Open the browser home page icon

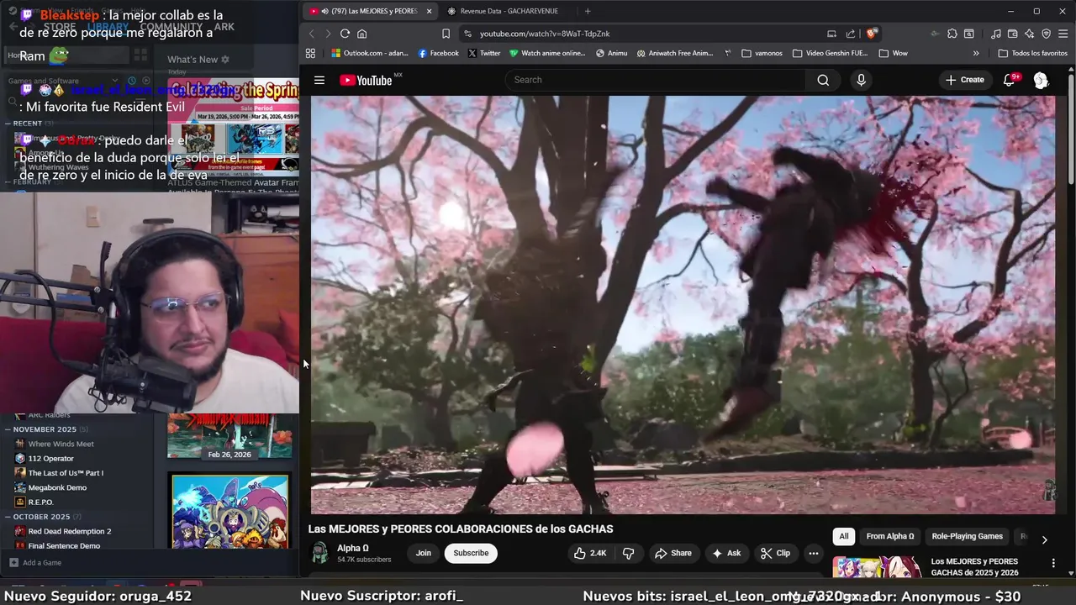(x=361, y=34)
